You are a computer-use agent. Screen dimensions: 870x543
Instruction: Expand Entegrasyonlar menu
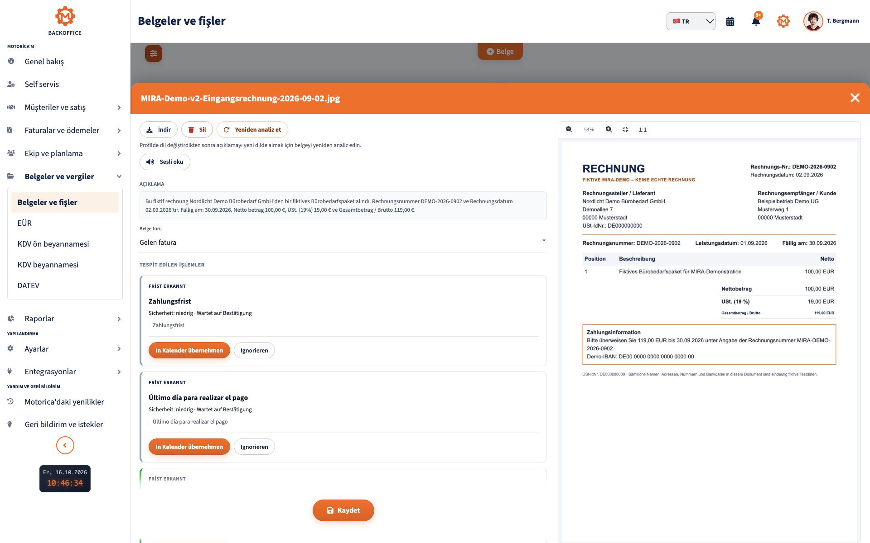click(65, 372)
